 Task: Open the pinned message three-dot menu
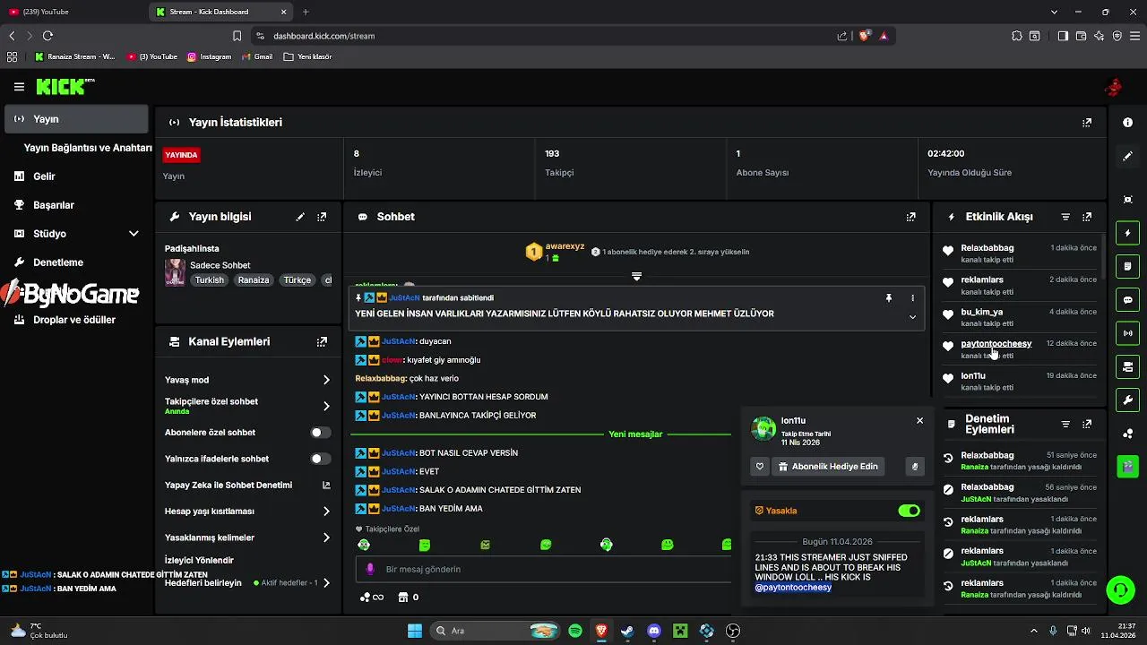click(x=913, y=298)
